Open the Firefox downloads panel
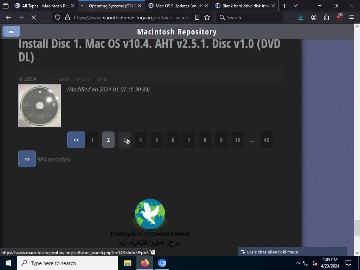 pos(301,18)
